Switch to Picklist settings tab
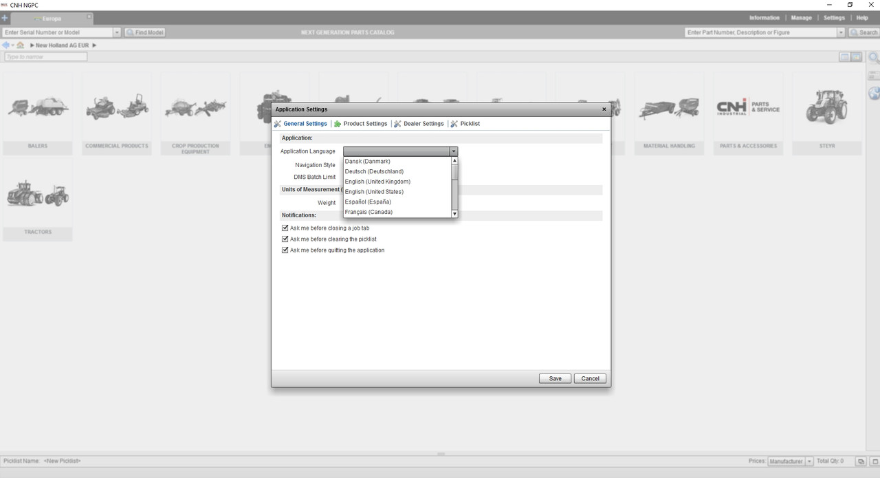The height and width of the screenshot is (478, 880). pyautogui.click(x=465, y=124)
